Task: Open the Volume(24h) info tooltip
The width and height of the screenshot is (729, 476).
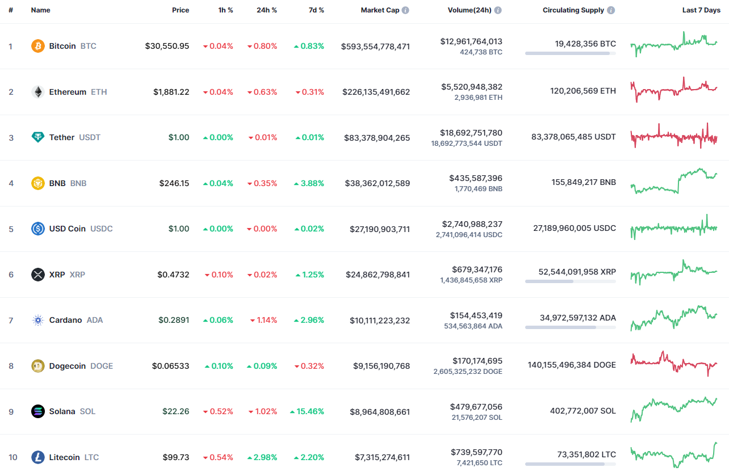Action: click(498, 10)
